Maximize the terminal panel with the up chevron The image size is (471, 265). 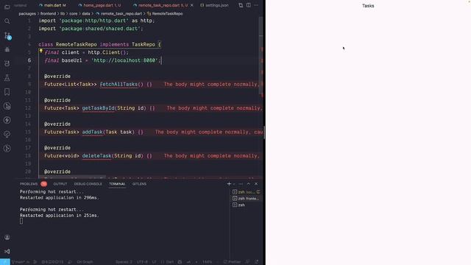coord(249,183)
